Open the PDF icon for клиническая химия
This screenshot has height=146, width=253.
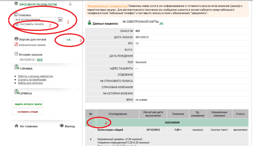tap(16, 44)
